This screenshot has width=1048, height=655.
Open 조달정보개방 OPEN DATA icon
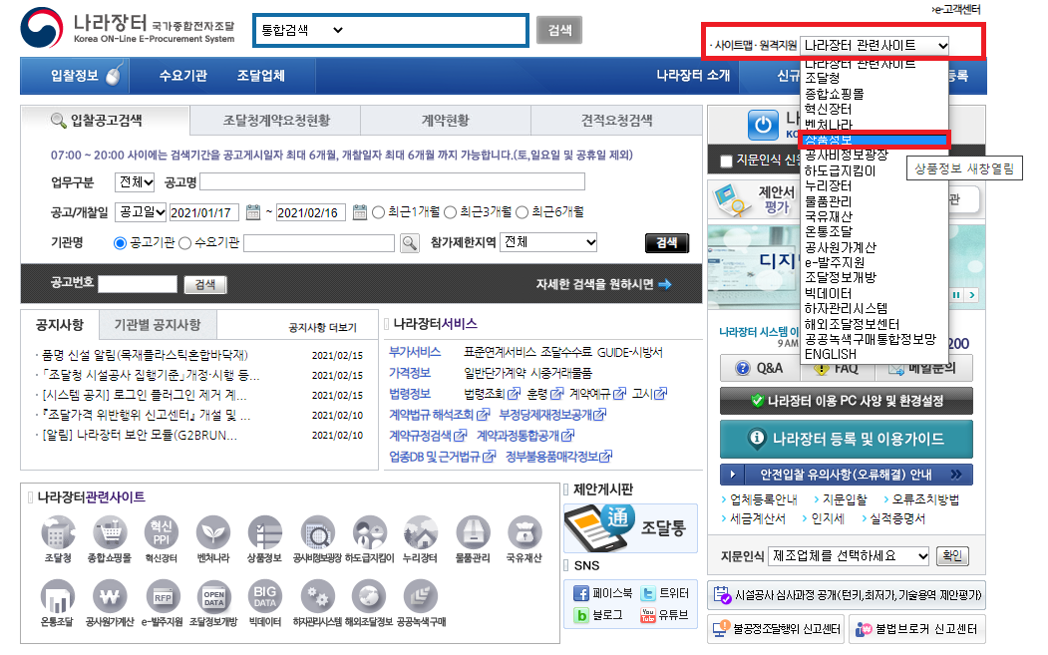pos(213,596)
